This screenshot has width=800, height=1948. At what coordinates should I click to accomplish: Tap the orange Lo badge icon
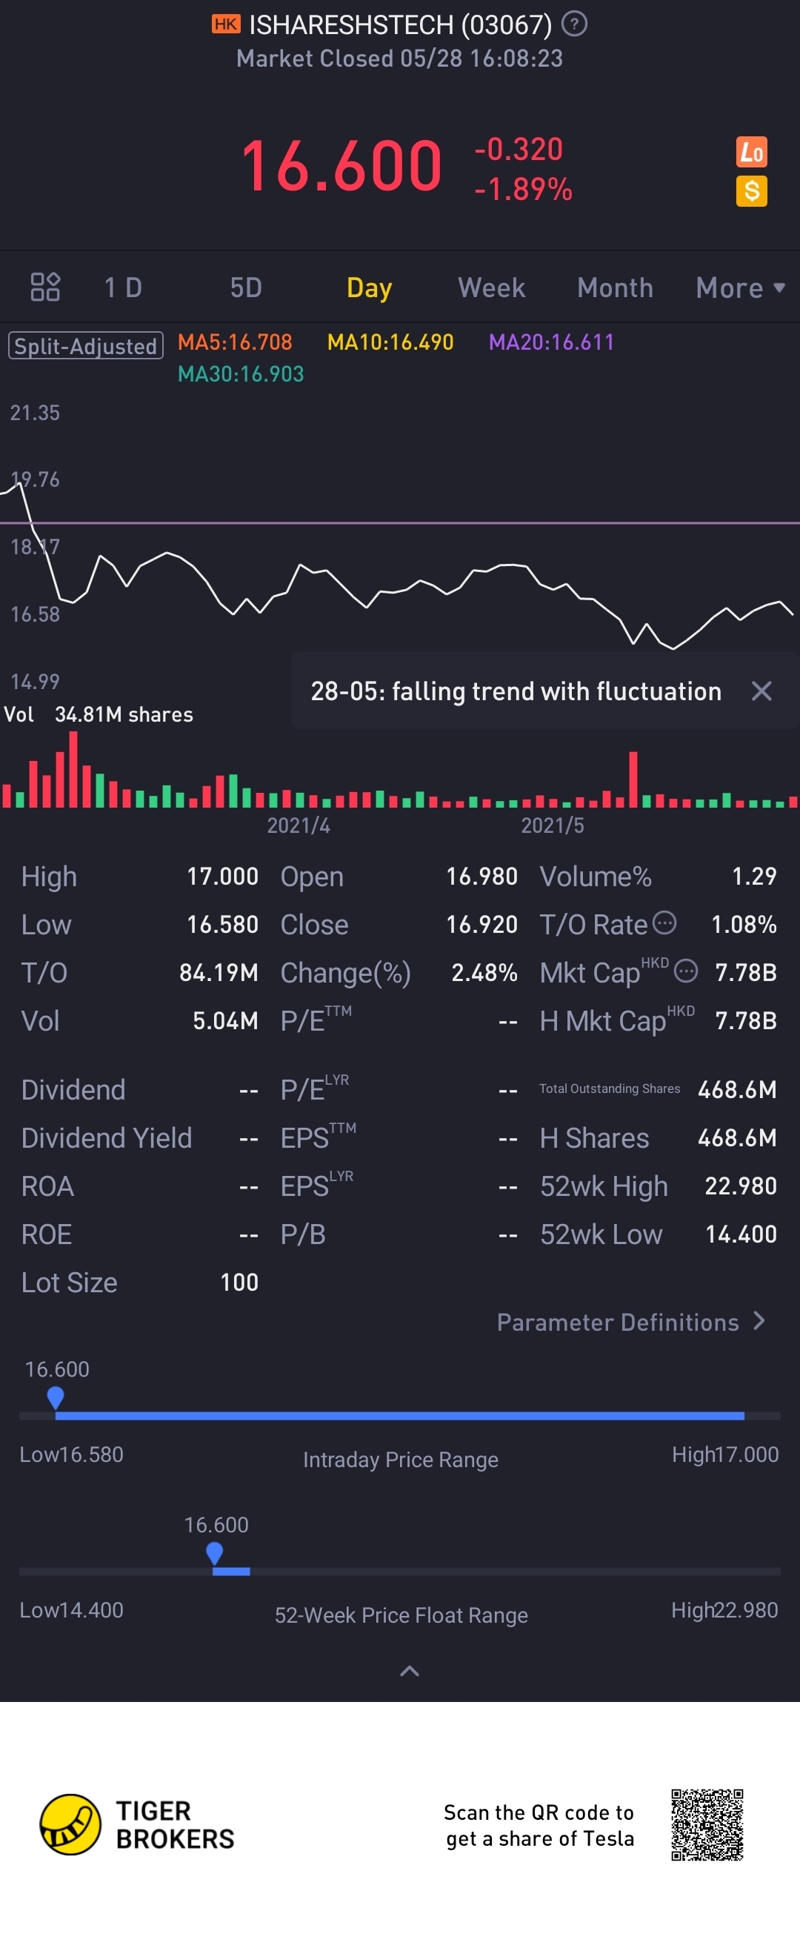[x=752, y=152]
